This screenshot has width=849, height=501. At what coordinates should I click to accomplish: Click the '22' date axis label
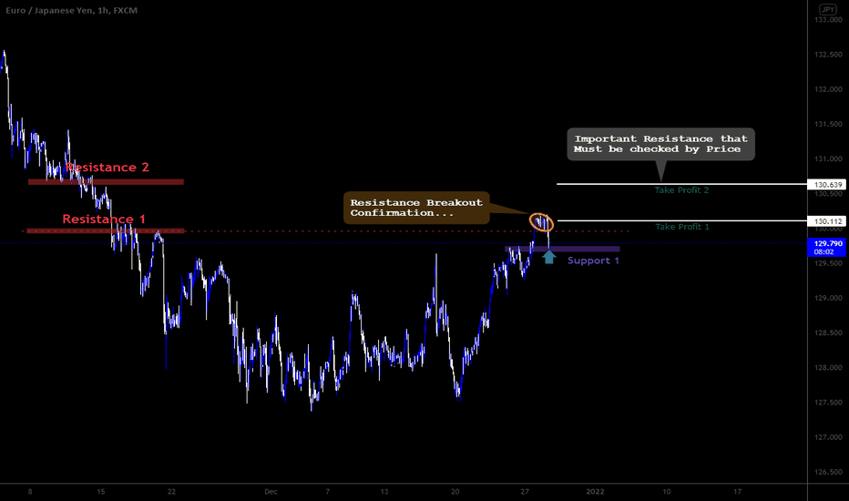[171, 492]
